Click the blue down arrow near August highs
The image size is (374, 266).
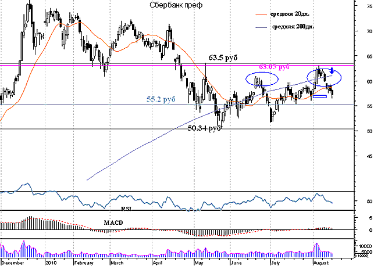tap(332, 71)
